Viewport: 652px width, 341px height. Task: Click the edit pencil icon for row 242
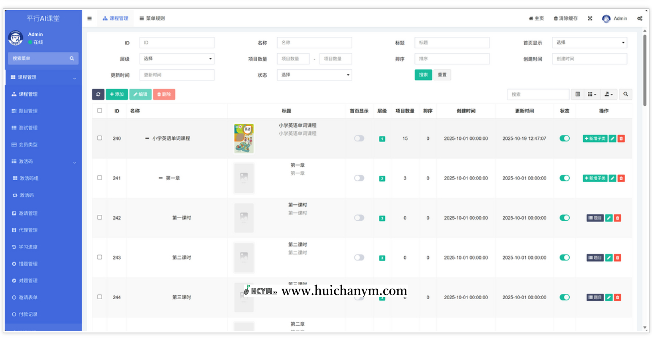609,218
